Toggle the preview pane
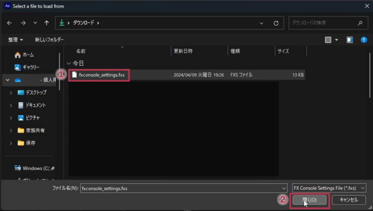Viewport: 373px width, 211px height. (350, 40)
